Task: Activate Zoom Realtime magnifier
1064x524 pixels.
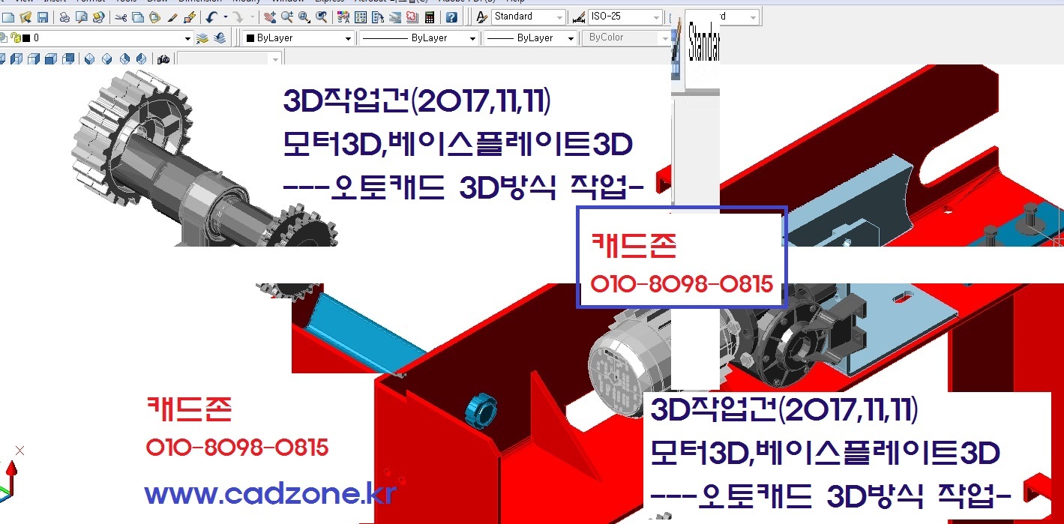Action: pos(286,17)
